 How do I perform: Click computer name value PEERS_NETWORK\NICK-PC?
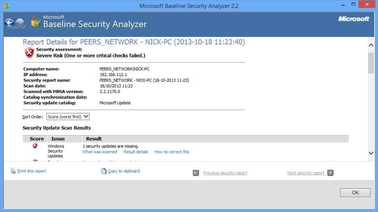click(124, 69)
